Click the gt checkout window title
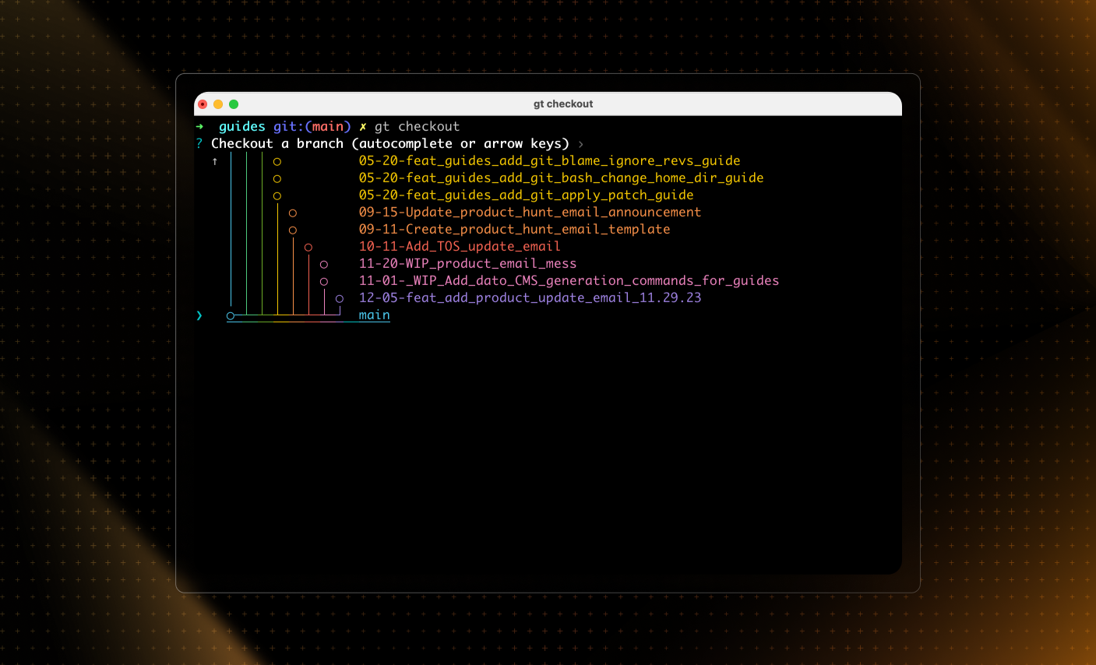 tap(562, 104)
